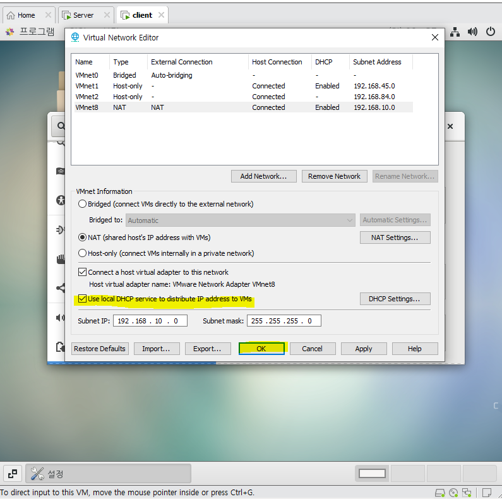Open Universal Access icon in Settings sidebar
Image resolution: width=502 pixels, height=499 pixels.
[x=61, y=200]
